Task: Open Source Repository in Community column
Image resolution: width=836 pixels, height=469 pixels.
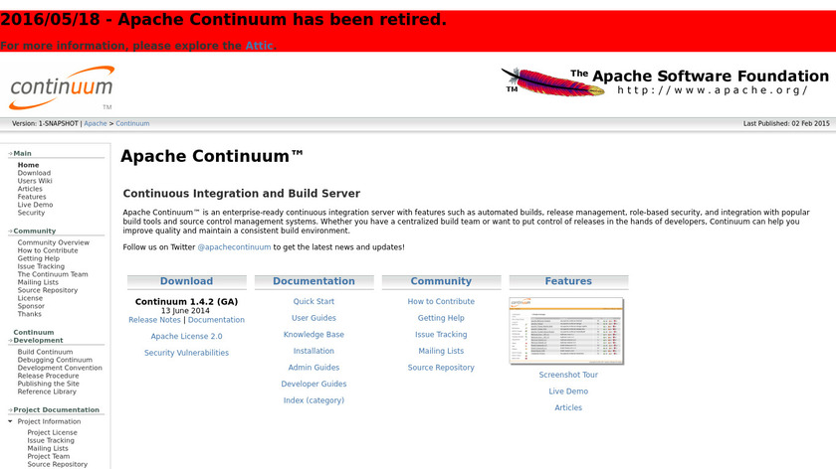Action: pyautogui.click(x=441, y=368)
